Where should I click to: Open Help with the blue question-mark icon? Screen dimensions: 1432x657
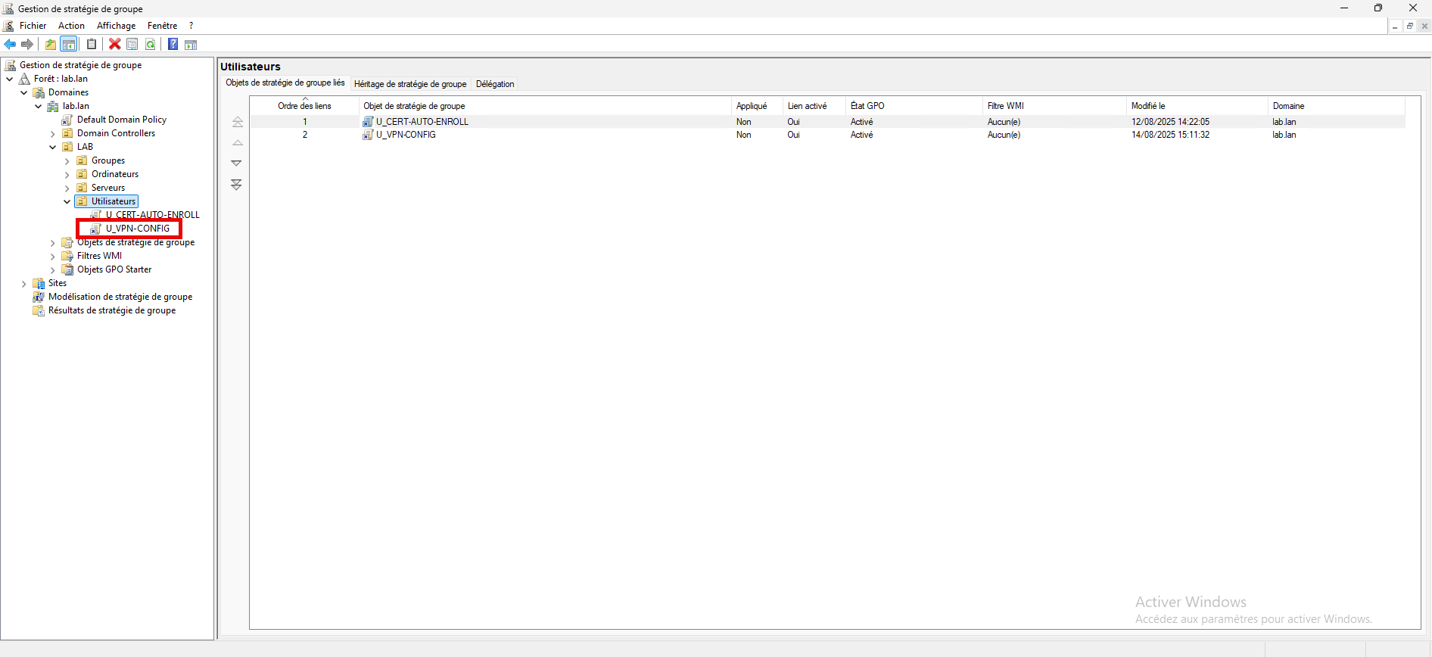(173, 45)
